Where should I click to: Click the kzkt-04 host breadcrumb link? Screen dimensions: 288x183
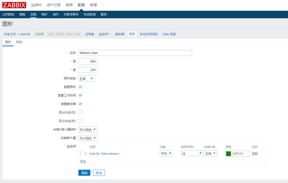click(x=25, y=34)
